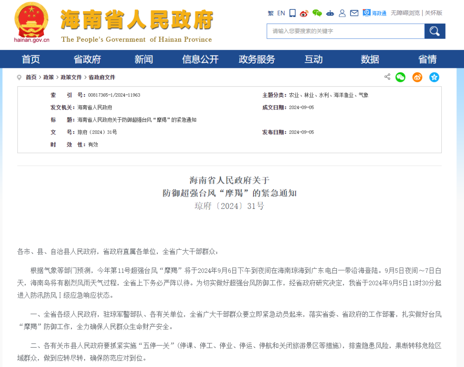Click the magnifier search button

[435, 31]
